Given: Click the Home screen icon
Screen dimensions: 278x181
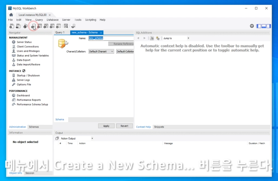Looking at the screenshot, I should (x=11, y=15).
